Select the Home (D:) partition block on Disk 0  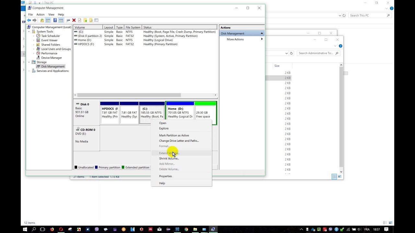click(x=180, y=113)
